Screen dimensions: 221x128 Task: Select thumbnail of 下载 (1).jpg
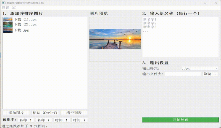[x=8, y=20]
